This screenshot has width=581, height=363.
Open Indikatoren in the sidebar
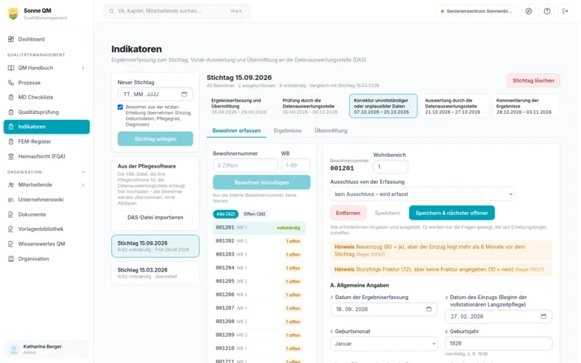point(46,126)
